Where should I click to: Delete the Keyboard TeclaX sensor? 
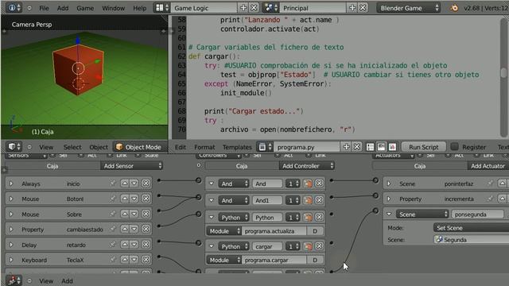pyautogui.click(x=146, y=260)
